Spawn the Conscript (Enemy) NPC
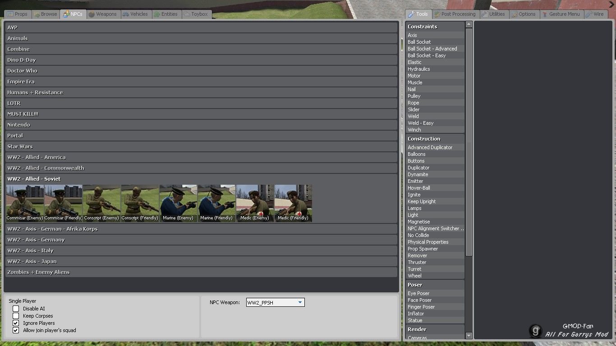The height and width of the screenshot is (346, 616). 101,203
